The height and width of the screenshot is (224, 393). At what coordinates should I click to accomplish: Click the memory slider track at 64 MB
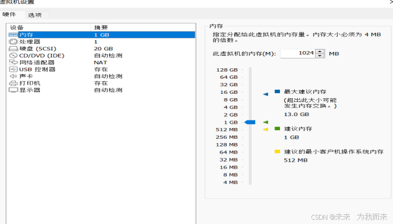pyautogui.click(x=250, y=152)
